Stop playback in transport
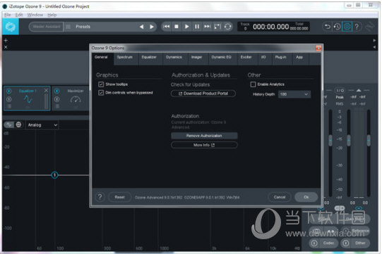The width and height of the screenshot is (382, 254). coord(177,27)
